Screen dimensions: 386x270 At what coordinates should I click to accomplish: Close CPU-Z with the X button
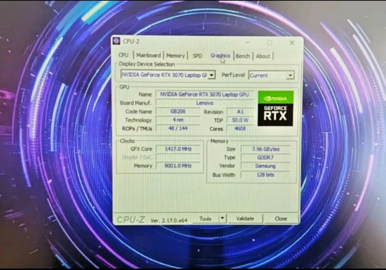[292, 43]
